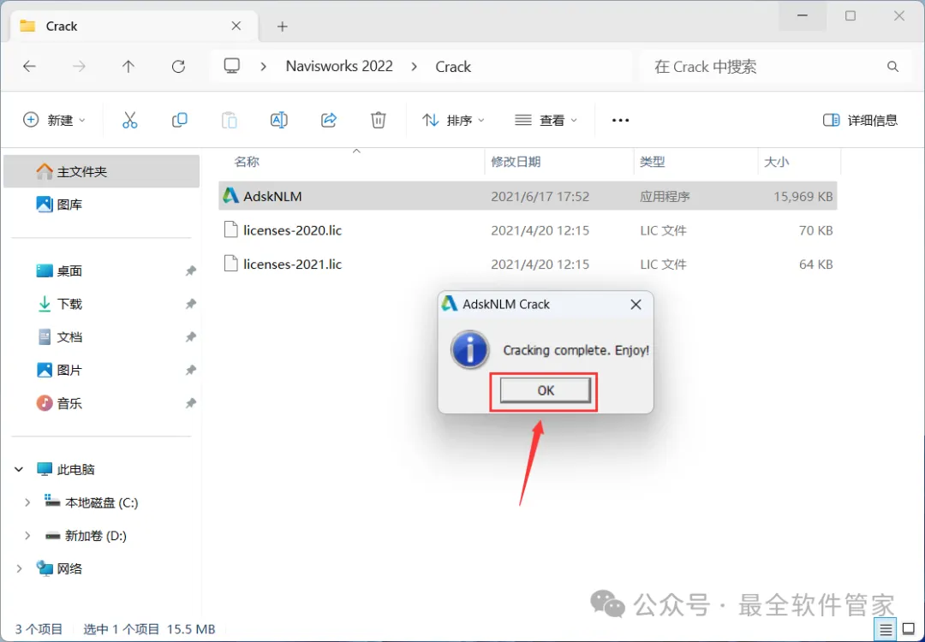Collapse the 此电脑 tree node
925x642 pixels.
(19, 469)
